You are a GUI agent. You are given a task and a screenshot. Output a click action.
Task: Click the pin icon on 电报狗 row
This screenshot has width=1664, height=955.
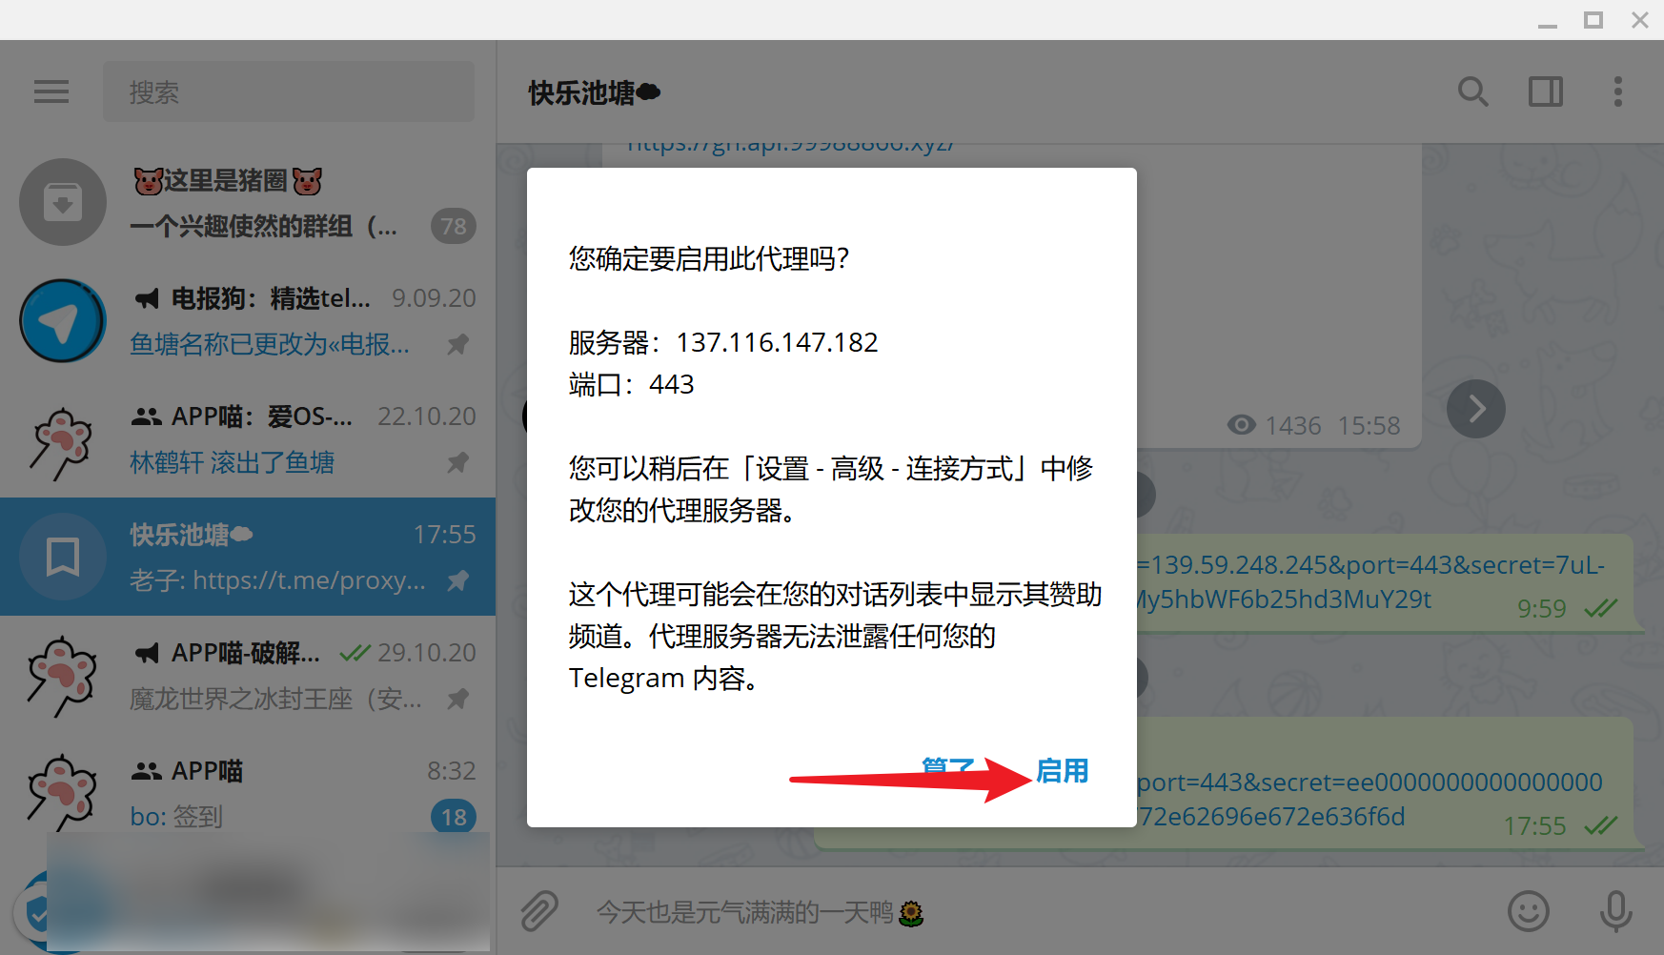(x=458, y=344)
